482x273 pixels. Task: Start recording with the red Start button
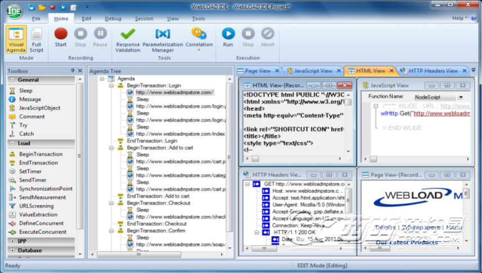coord(61,37)
